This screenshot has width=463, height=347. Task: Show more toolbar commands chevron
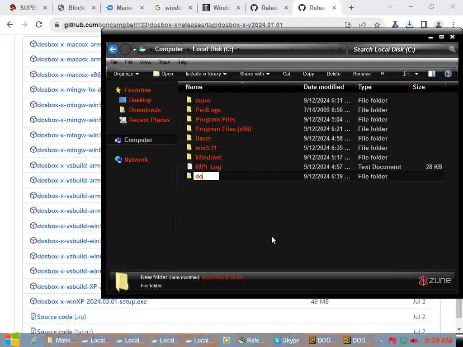383,74
